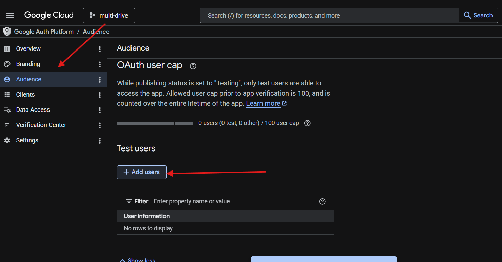This screenshot has width=502, height=262.
Task: Open the Clients three-dot menu
Action: pyautogui.click(x=100, y=95)
